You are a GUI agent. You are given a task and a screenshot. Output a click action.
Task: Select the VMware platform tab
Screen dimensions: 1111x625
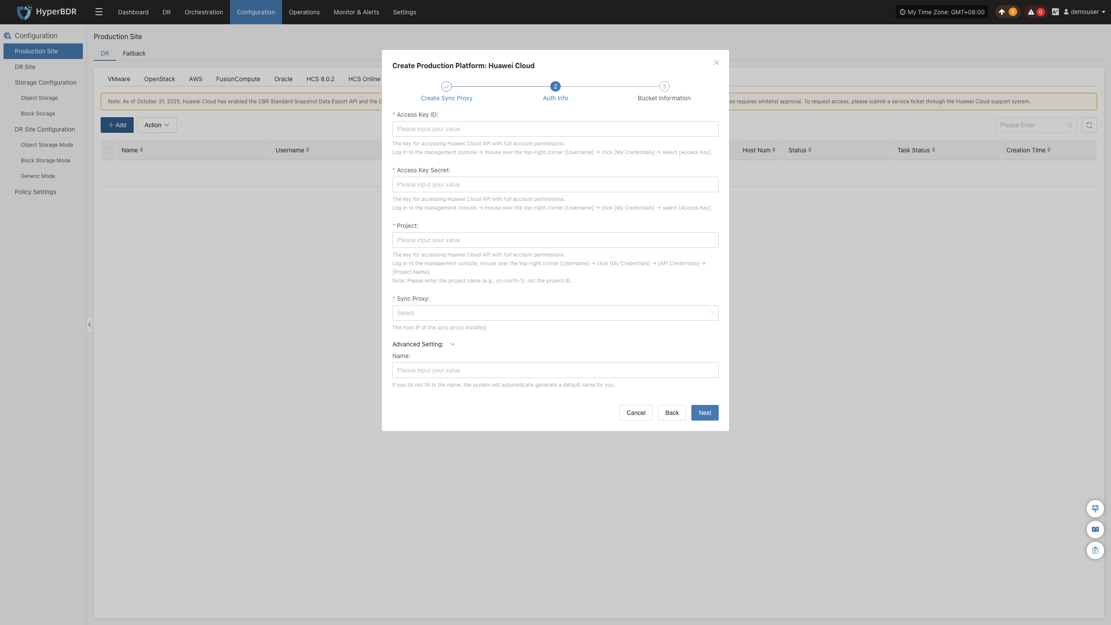click(x=119, y=79)
